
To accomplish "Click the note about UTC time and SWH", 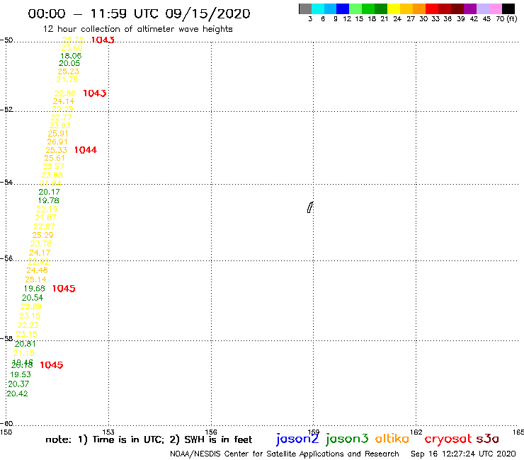I will tap(149, 439).
